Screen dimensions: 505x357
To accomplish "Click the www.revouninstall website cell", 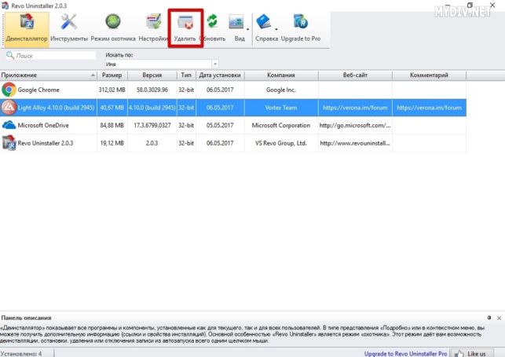I will [x=355, y=143].
